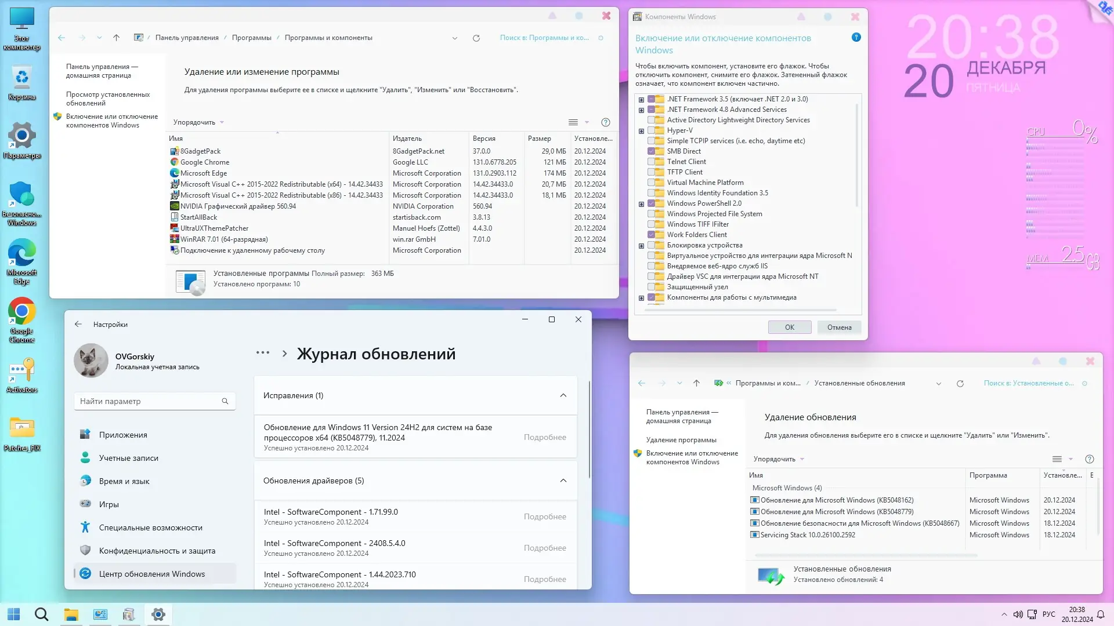Screen dimensions: 1114x626
Task: Toggle the SMB Direct checkbox
Action: [x=651, y=151]
